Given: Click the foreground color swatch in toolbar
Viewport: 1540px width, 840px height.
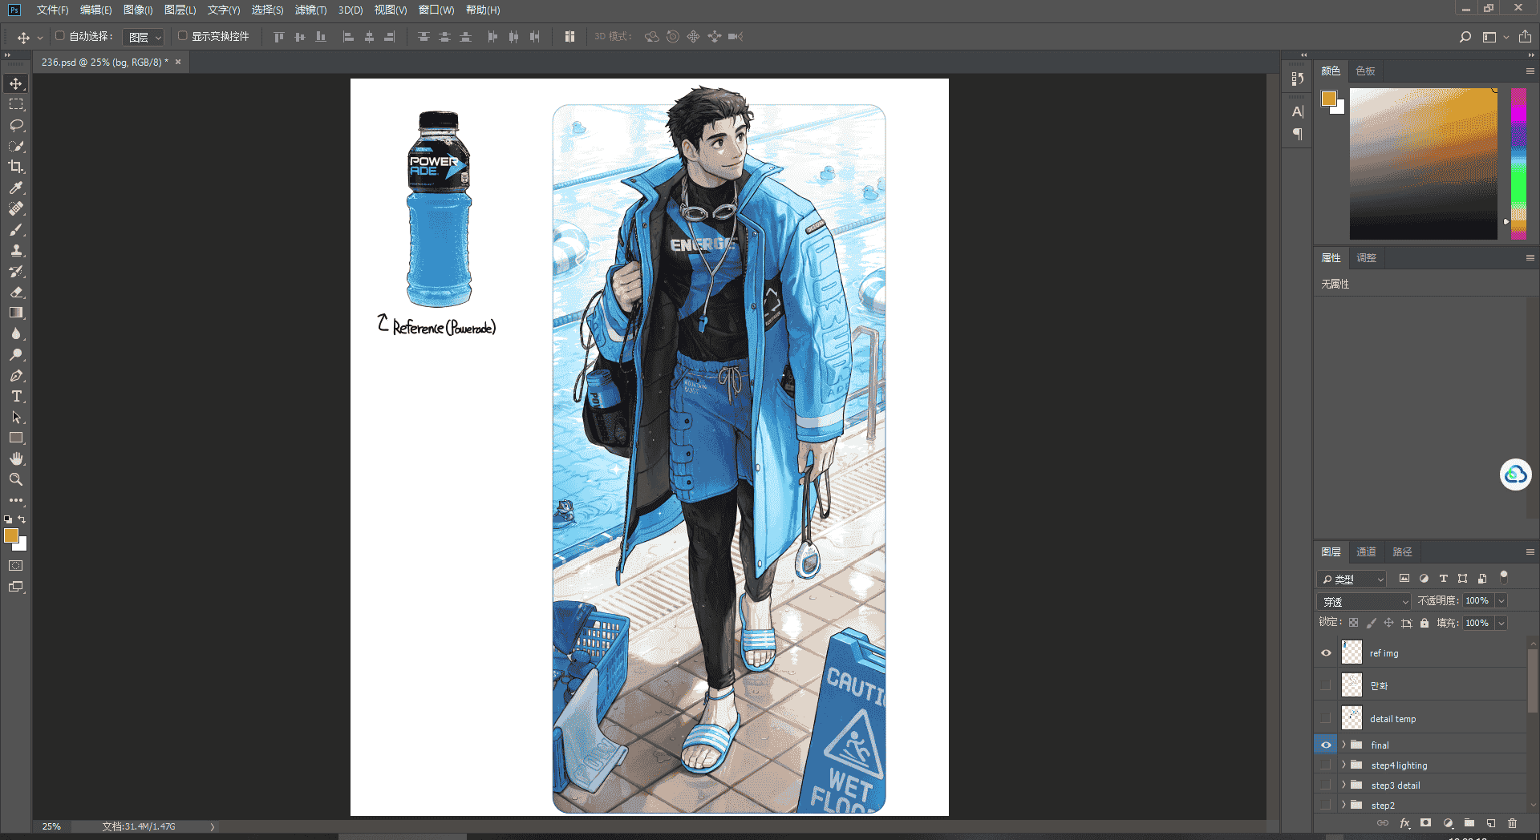Looking at the screenshot, I should [10, 536].
